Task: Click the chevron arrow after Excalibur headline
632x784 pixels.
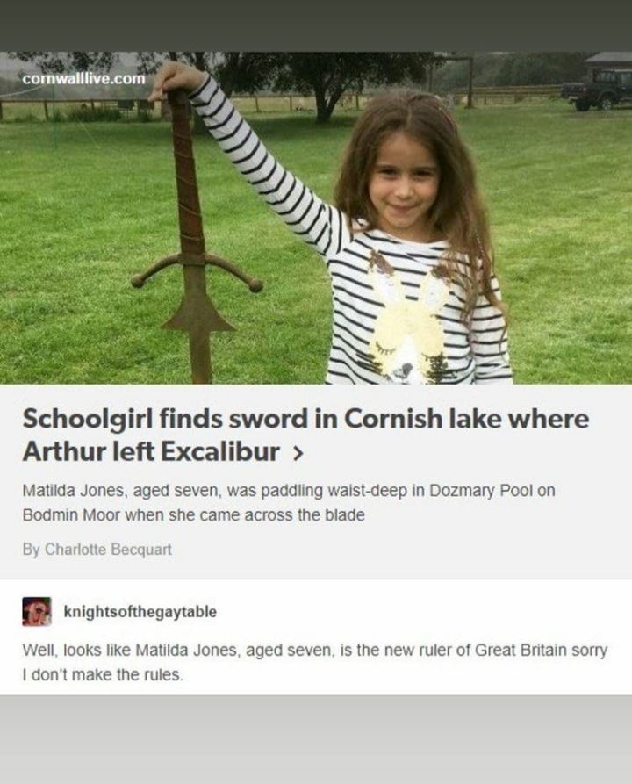Action: [x=298, y=452]
